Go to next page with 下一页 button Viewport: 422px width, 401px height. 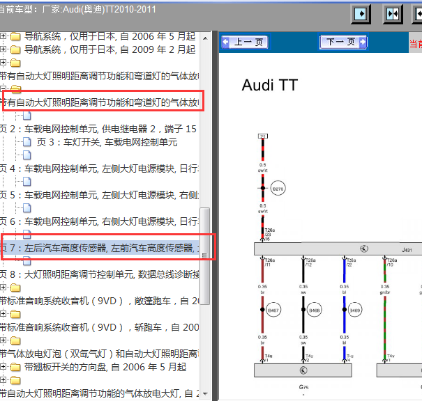tap(343, 42)
